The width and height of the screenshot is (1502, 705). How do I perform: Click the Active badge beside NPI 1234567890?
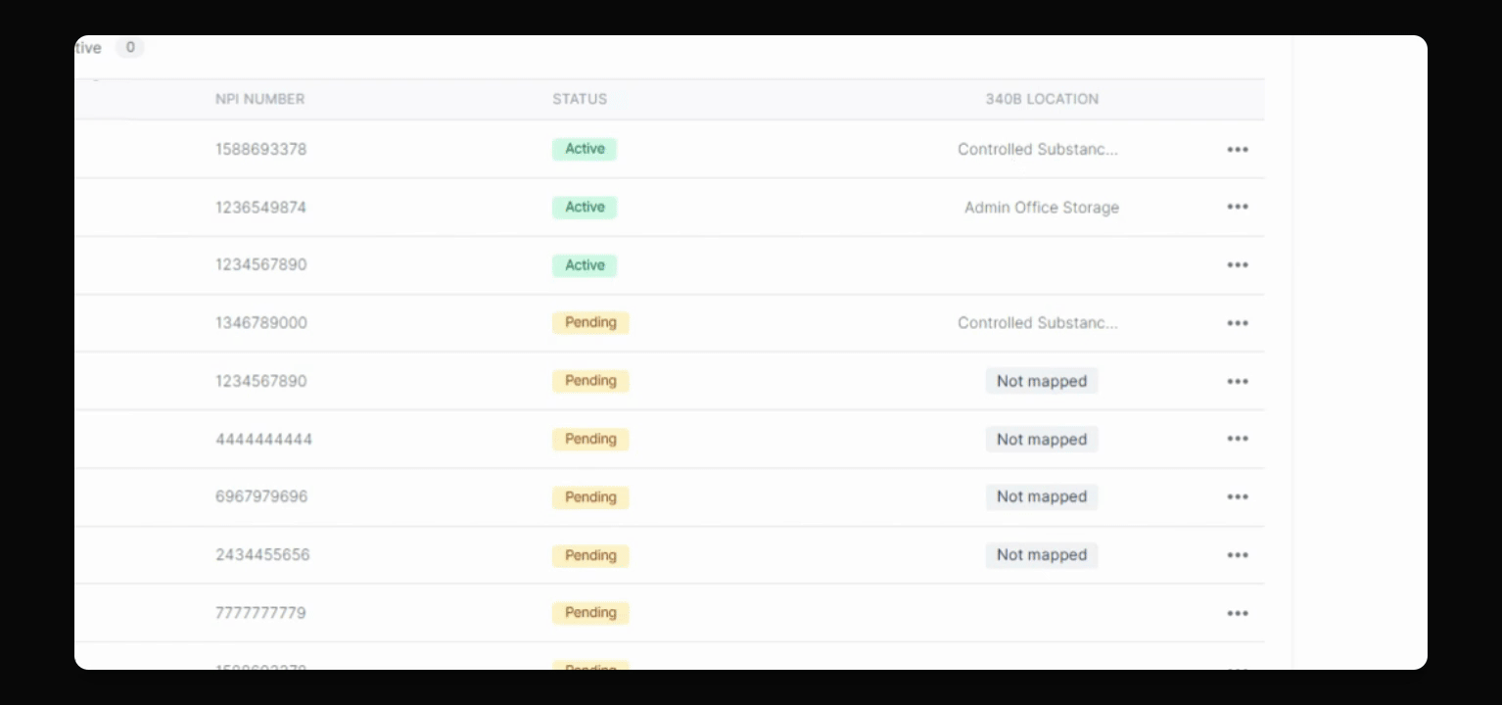coord(585,265)
